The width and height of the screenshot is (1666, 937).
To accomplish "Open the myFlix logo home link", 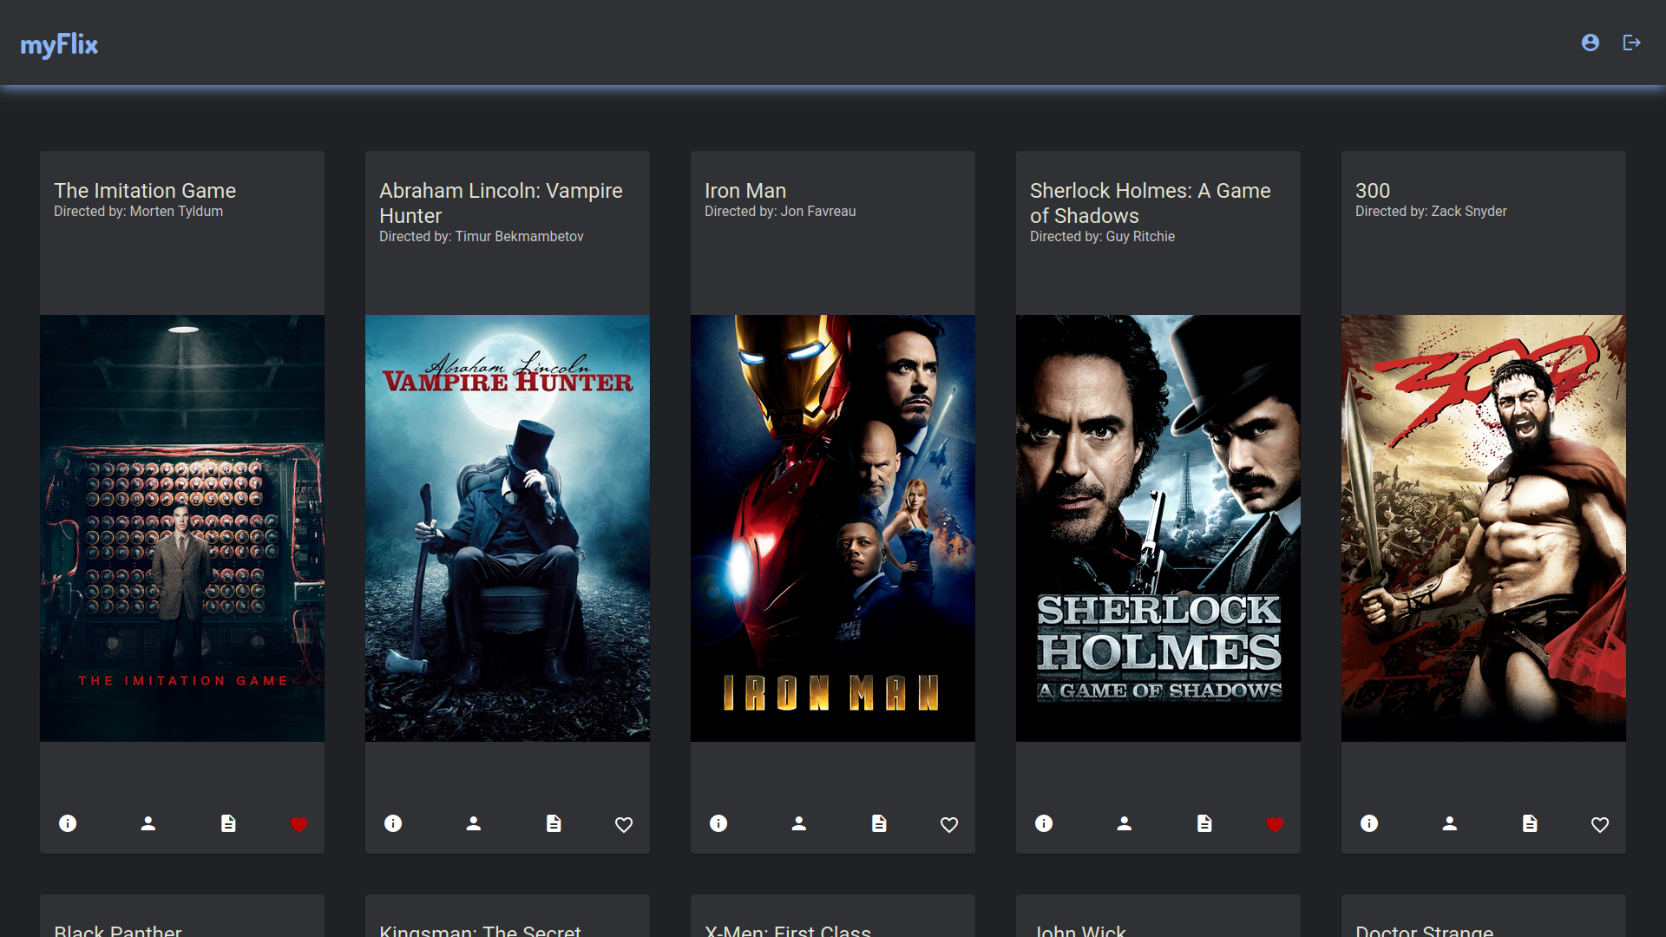I will (x=59, y=44).
